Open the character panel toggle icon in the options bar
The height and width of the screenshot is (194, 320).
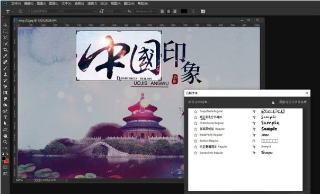203,12
